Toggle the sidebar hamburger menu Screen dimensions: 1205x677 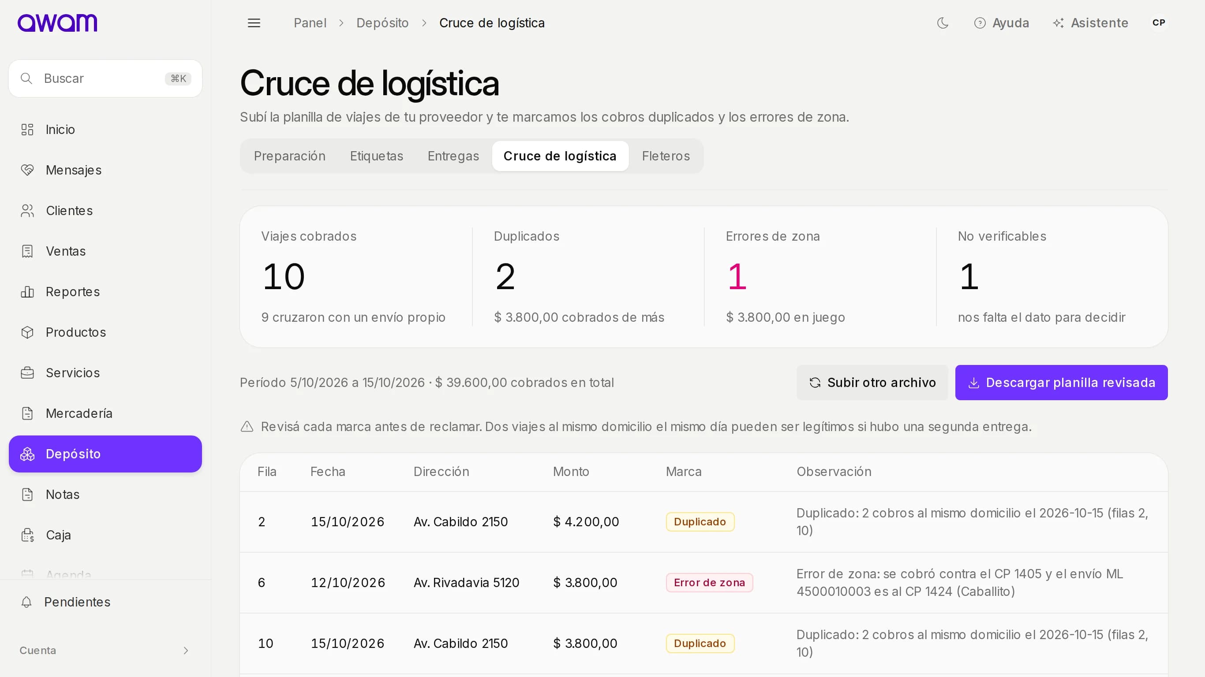pos(254,23)
